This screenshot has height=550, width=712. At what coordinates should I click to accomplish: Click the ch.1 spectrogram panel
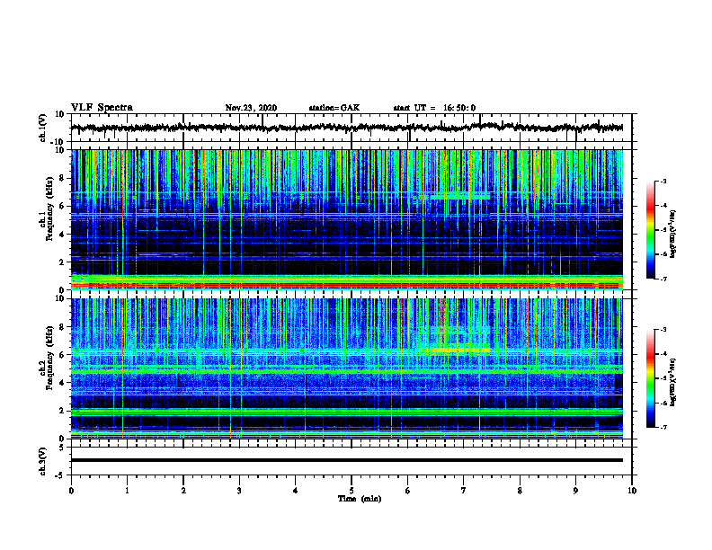pos(346,219)
